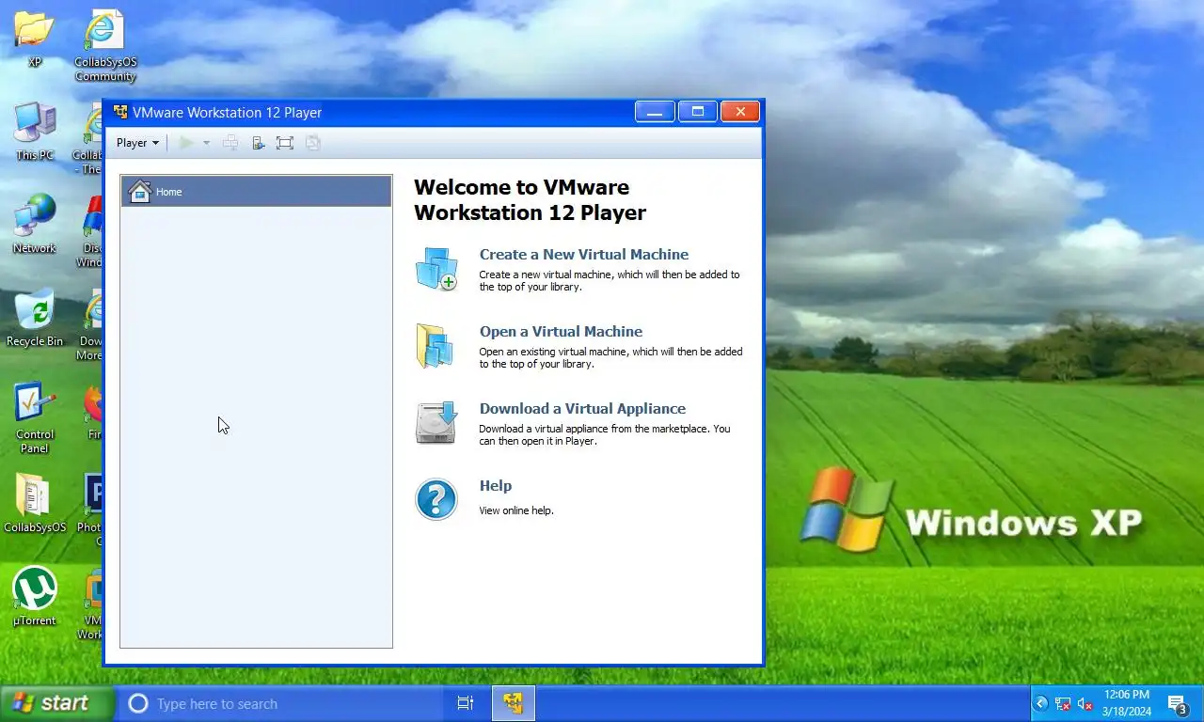
Task: Select the µTorrent desktop icon
Action: tap(35, 596)
